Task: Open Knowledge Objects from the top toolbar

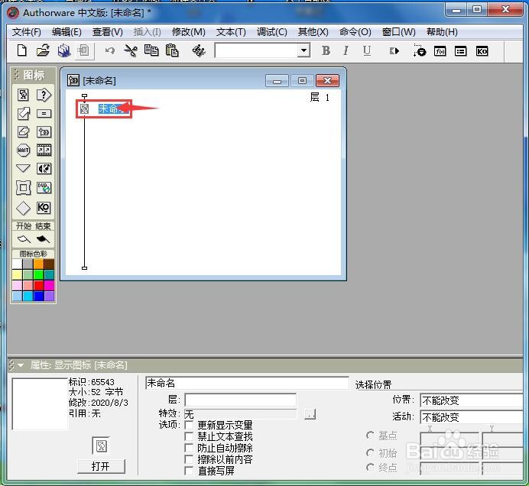Action: pos(482,51)
